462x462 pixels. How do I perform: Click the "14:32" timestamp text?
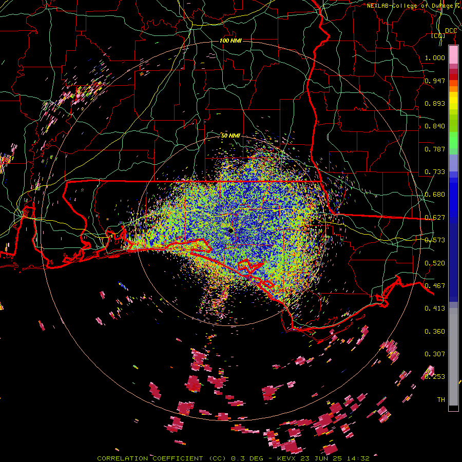pyautogui.click(x=358, y=458)
